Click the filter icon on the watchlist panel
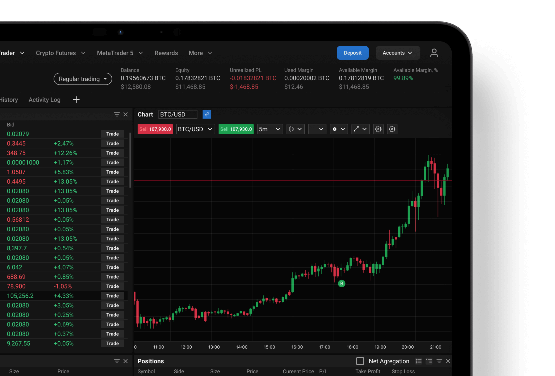 point(116,114)
